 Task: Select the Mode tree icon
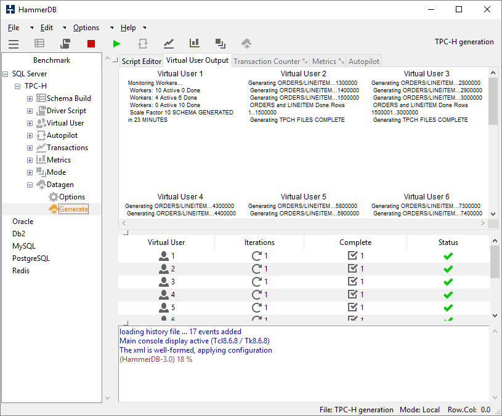coord(41,172)
